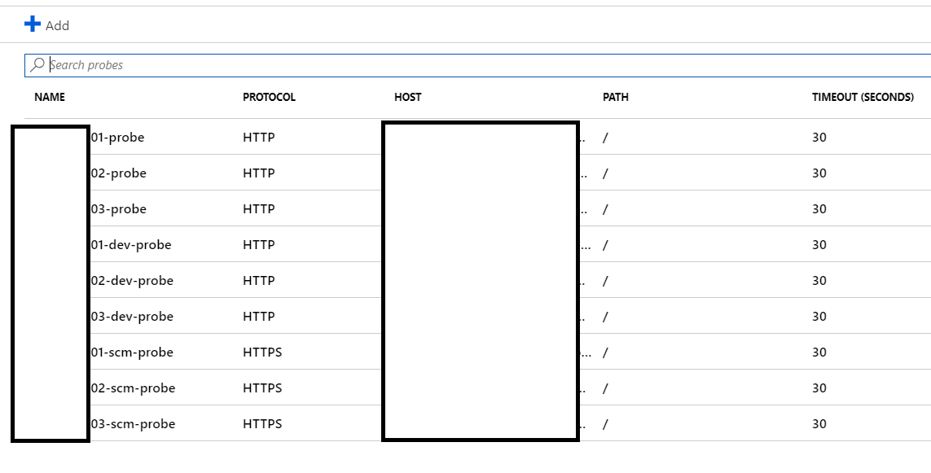
Task: Click the magnifier search icon
Action: click(37, 64)
